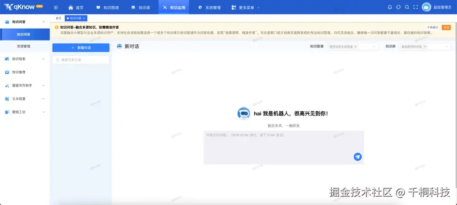Click the 知识推荐 sidebar icon
The height and width of the screenshot is (205, 457).
pos(7,72)
